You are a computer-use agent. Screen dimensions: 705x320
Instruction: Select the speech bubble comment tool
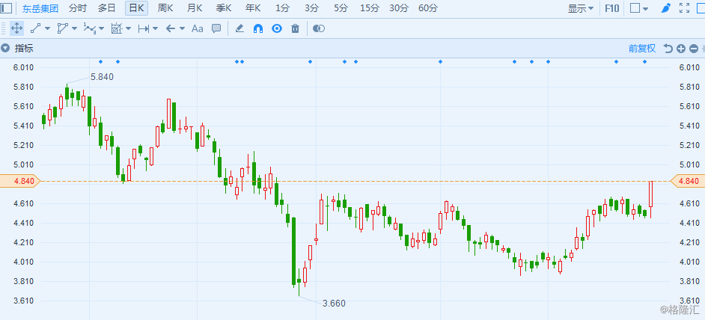[216, 28]
